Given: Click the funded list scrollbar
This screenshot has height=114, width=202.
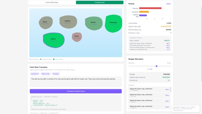Looking at the screenshot, I should click(x=171, y=90).
